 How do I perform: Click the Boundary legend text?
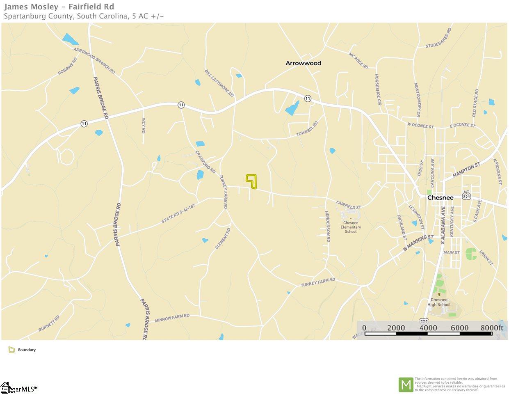27,350
